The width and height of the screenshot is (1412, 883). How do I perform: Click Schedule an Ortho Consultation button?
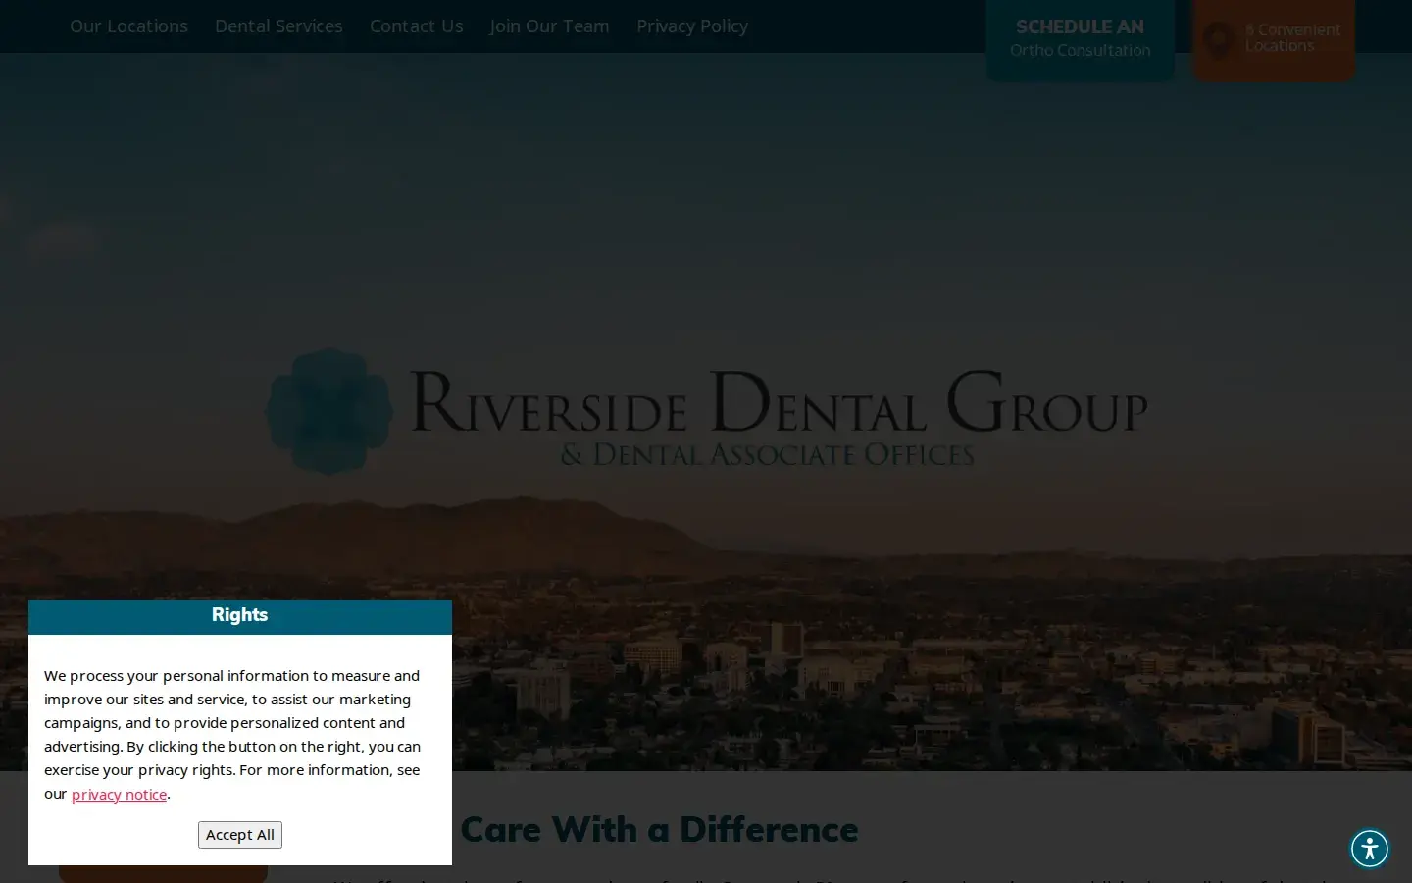(1080, 39)
